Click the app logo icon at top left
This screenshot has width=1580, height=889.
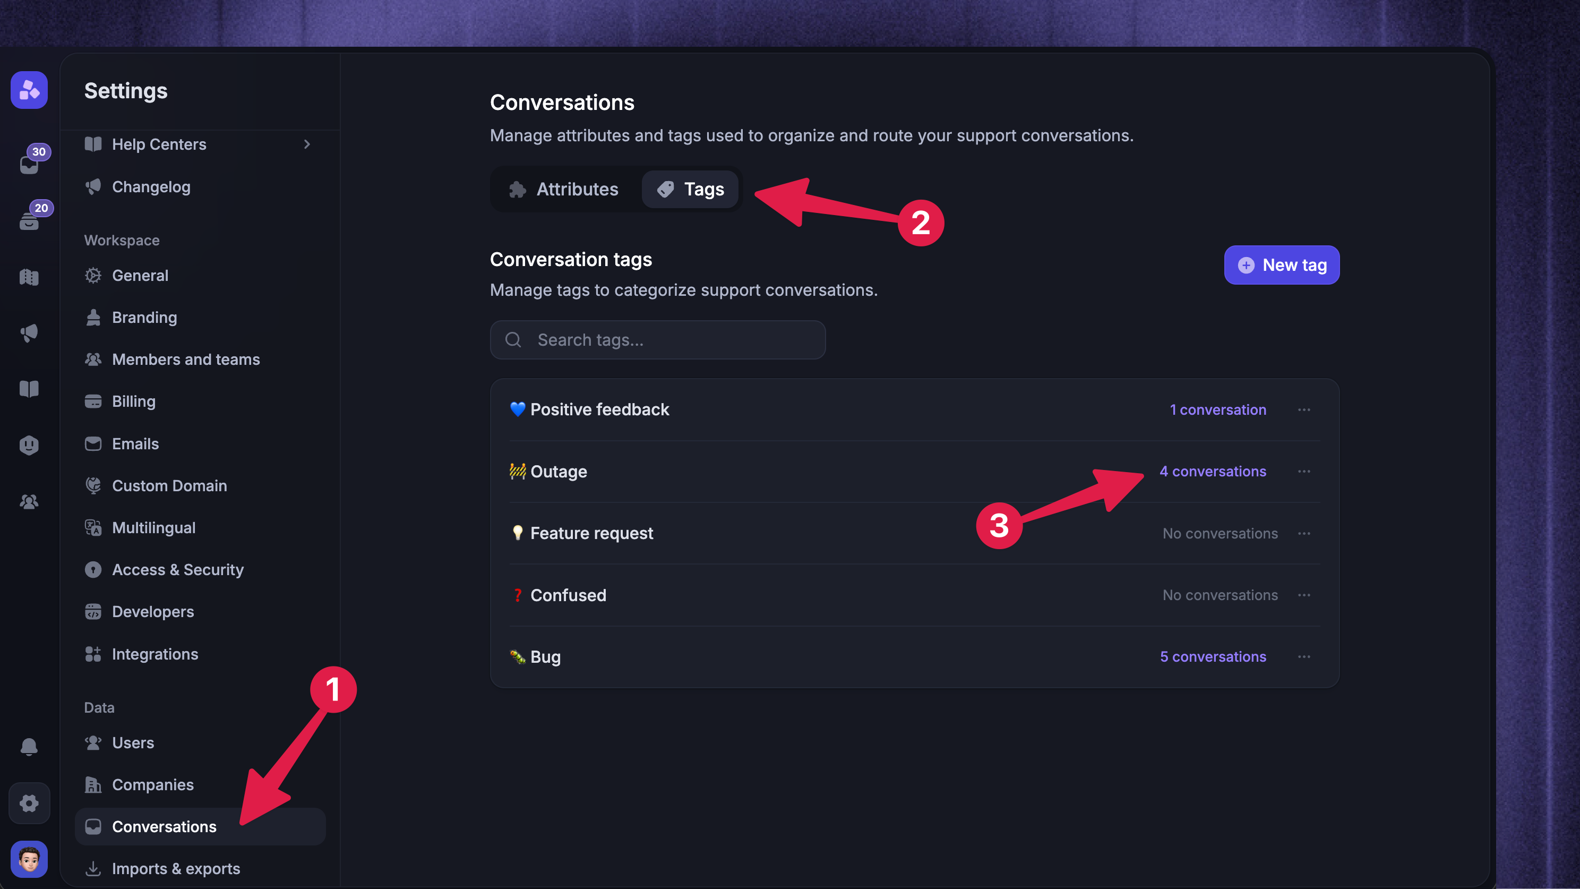coord(29,90)
